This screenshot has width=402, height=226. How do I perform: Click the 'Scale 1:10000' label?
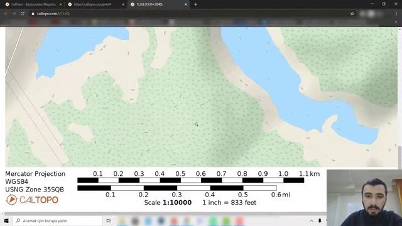pos(168,203)
